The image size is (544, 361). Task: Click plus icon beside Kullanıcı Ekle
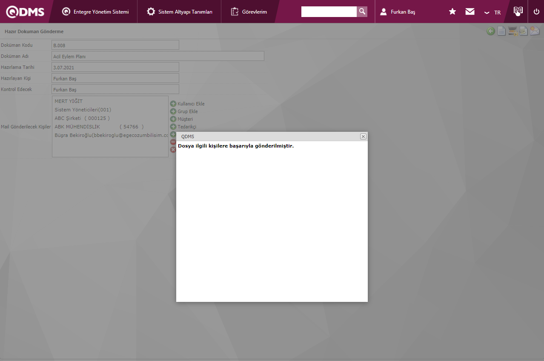(173, 104)
